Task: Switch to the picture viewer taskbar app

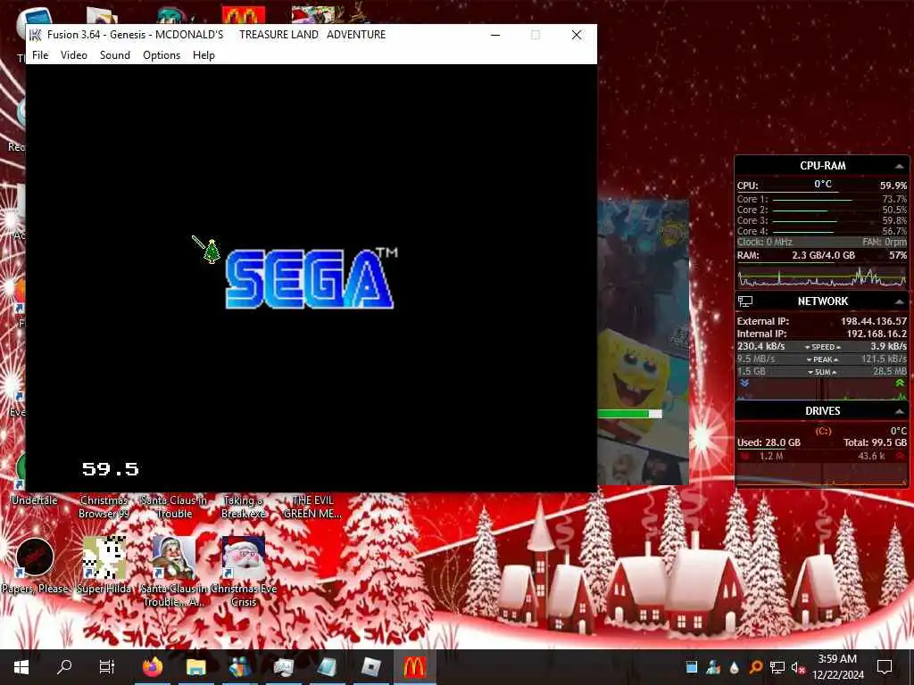Action: [283, 667]
